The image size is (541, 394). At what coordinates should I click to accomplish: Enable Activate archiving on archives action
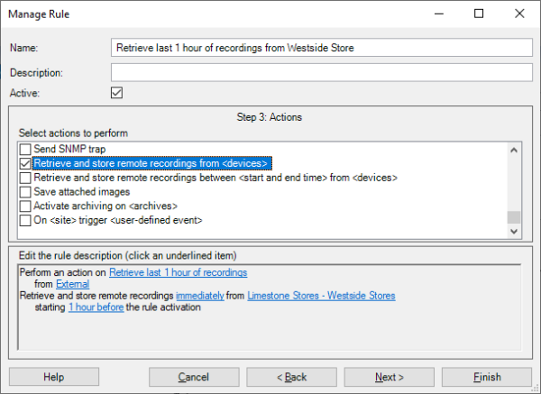click(25, 206)
